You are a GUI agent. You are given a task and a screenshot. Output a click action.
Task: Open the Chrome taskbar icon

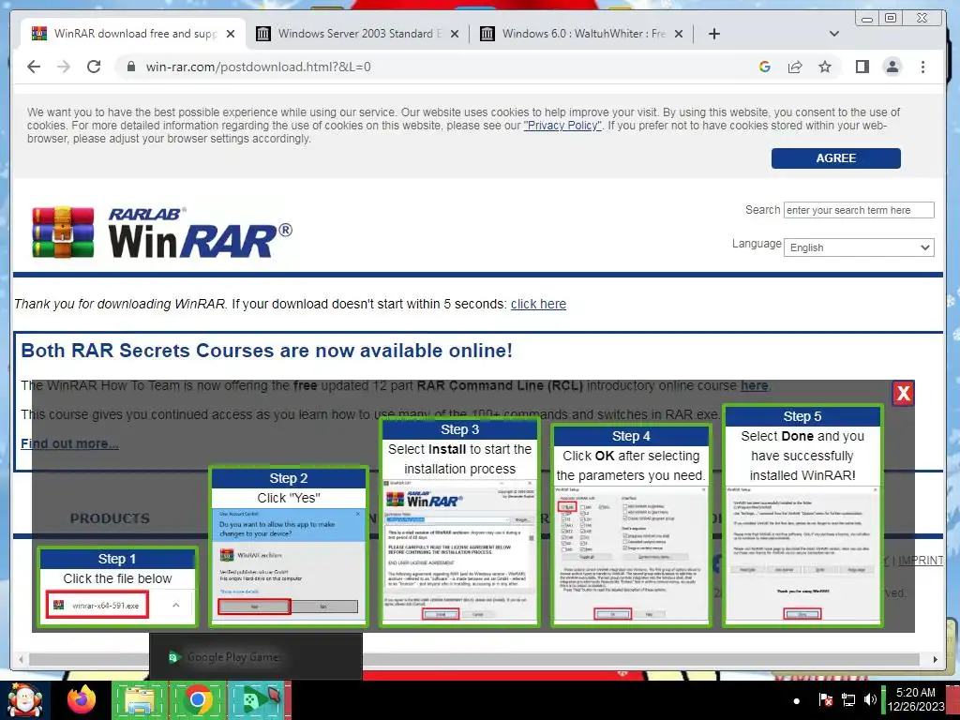[197, 699]
